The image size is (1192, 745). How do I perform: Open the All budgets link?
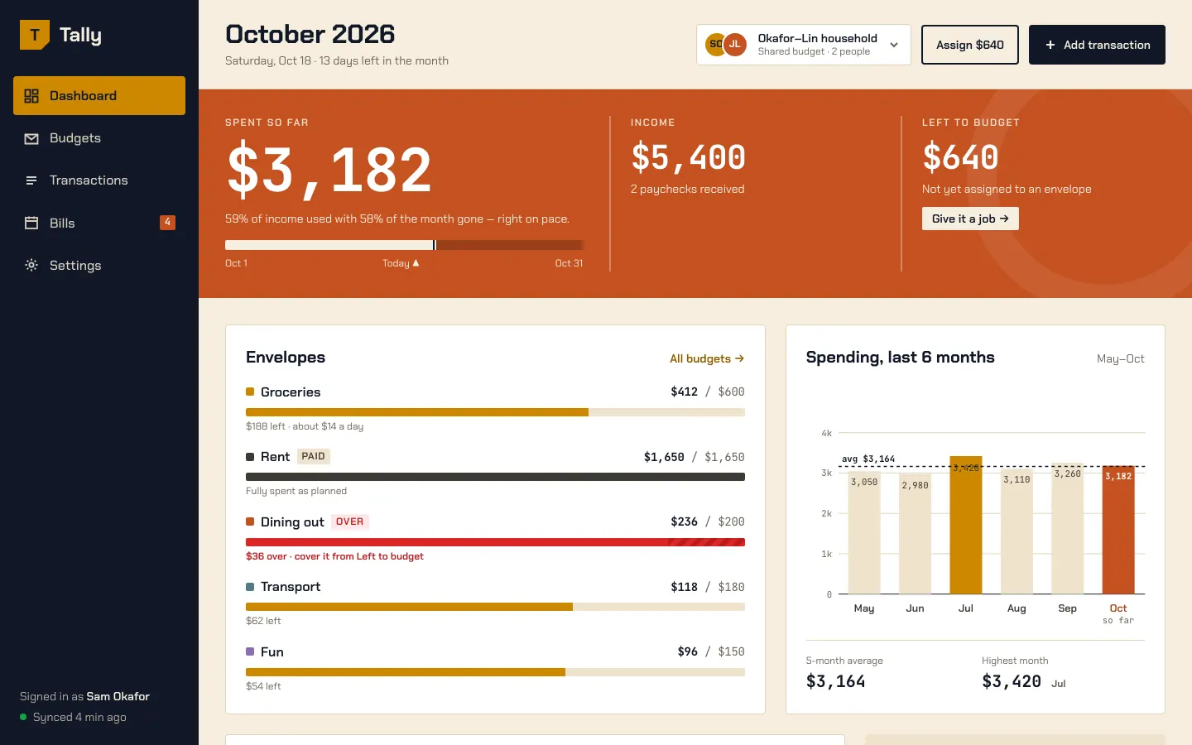point(707,358)
